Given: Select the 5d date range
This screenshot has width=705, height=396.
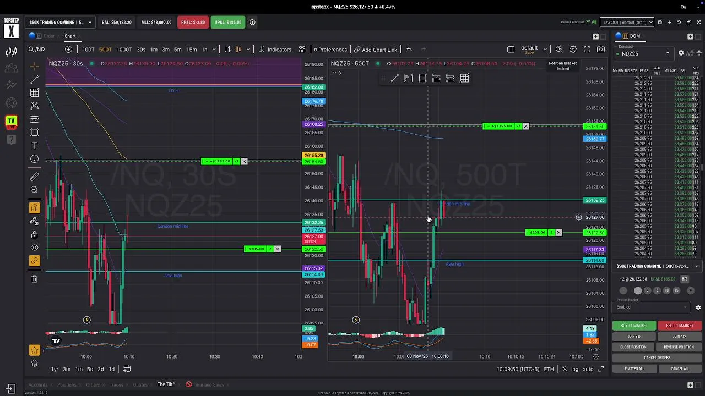Looking at the screenshot, I should pyautogui.click(x=90, y=369).
